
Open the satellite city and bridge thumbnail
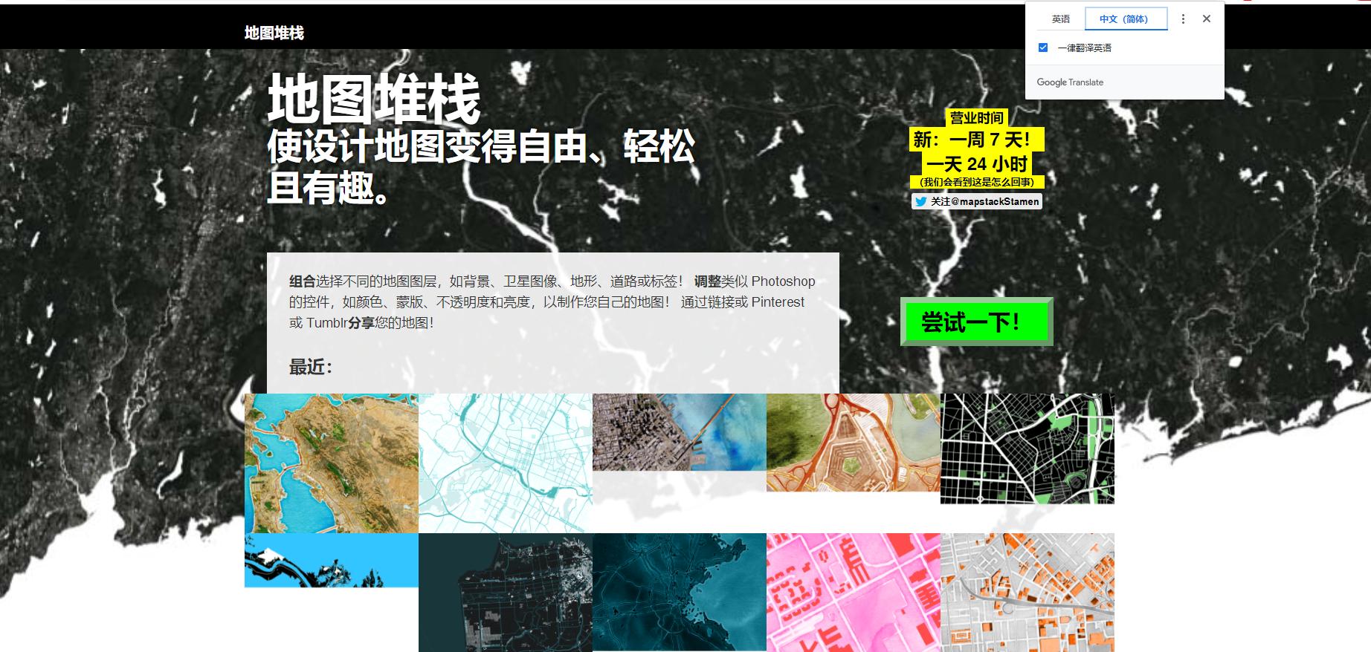(x=680, y=432)
